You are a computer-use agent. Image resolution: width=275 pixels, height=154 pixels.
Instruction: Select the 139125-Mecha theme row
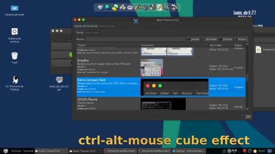pos(161,104)
